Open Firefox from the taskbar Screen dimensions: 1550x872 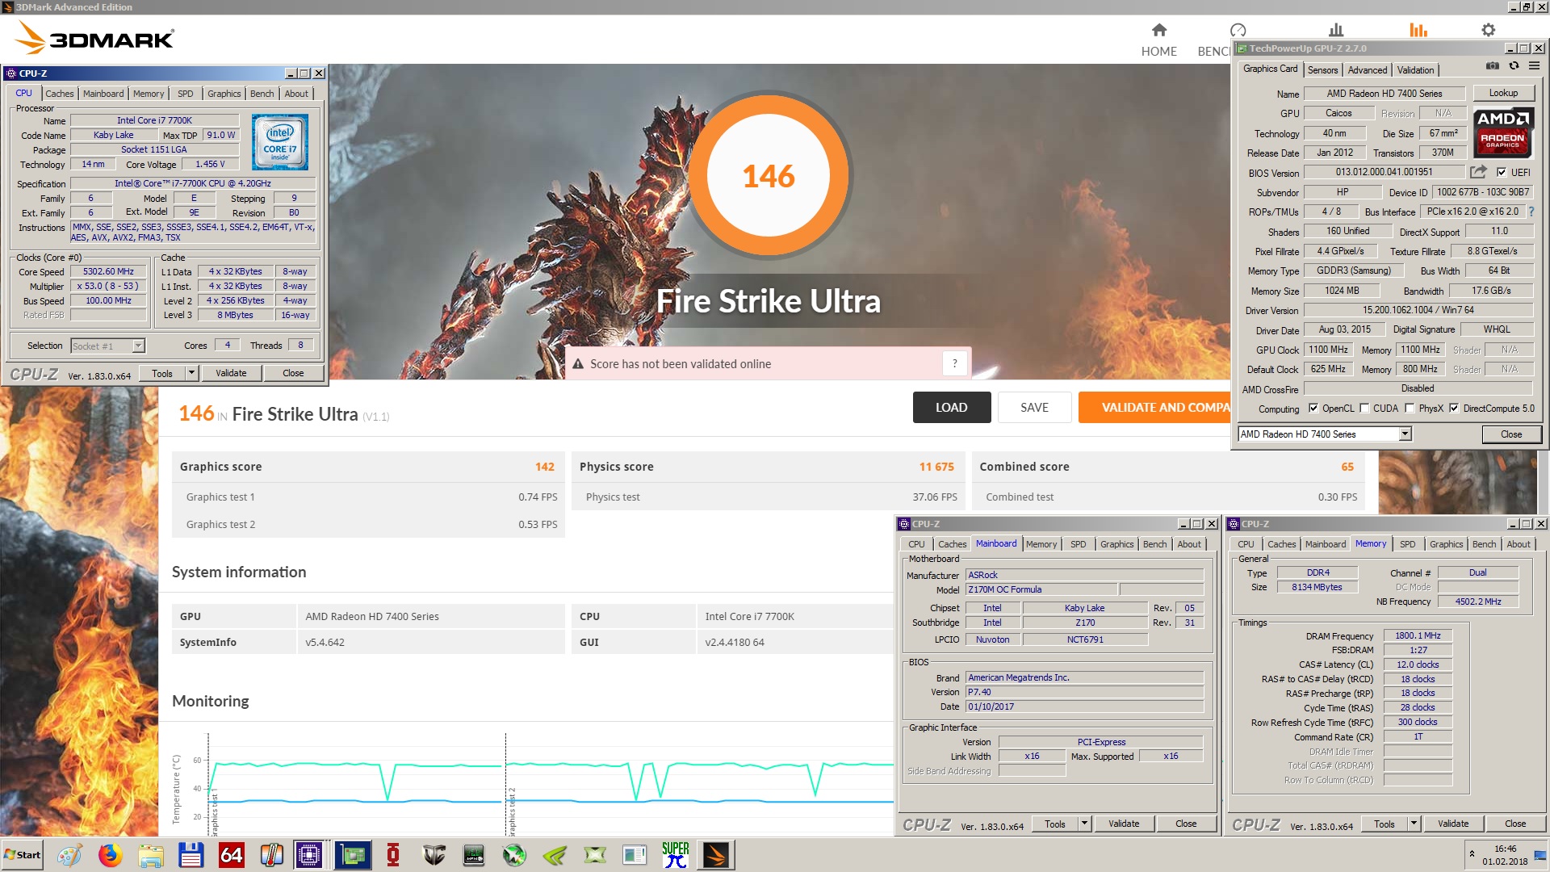click(110, 855)
